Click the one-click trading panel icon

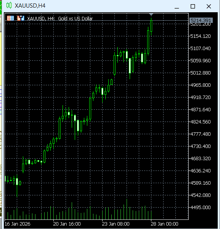click(21, 18)
